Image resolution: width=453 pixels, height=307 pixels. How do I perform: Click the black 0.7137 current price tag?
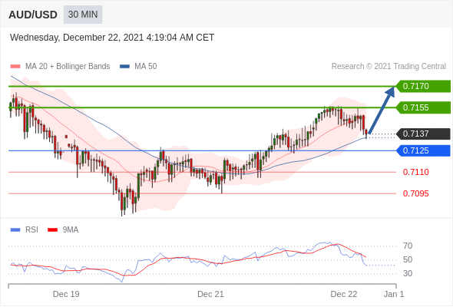[423, 134]
